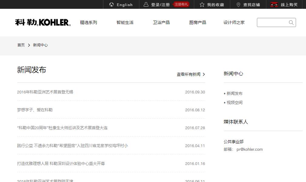Click the red 注册有礼 badge
This screenshot has height=182, width=306.
[181, 5]
